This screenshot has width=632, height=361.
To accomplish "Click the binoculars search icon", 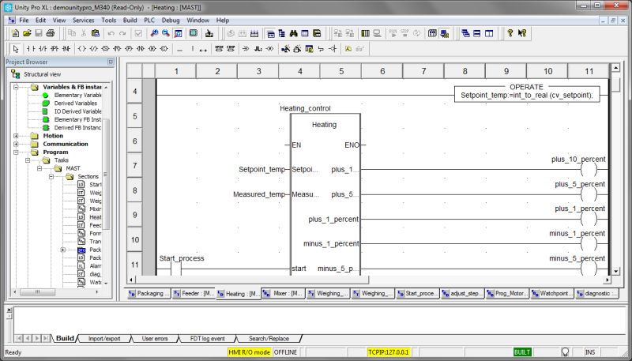I will pos(293,33).
